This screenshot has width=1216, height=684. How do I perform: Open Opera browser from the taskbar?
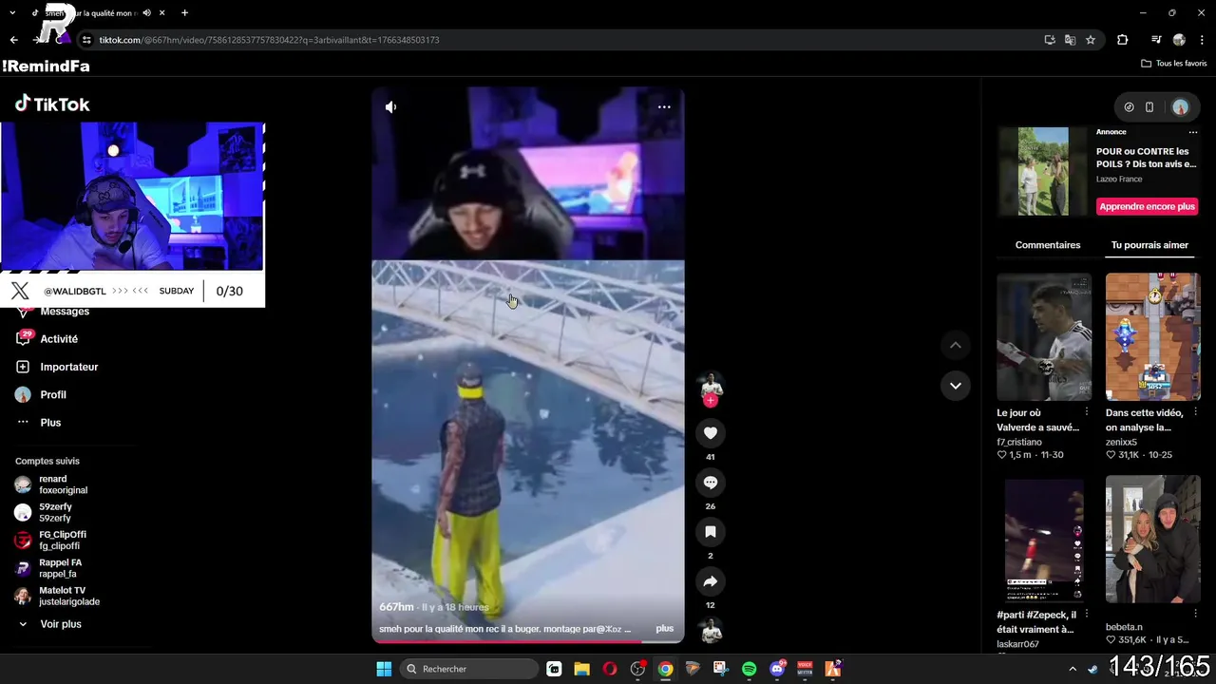coord(610,669)
